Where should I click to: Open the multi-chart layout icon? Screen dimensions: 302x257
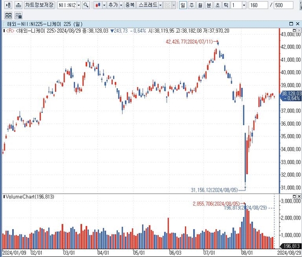click(x=8, y=16)
